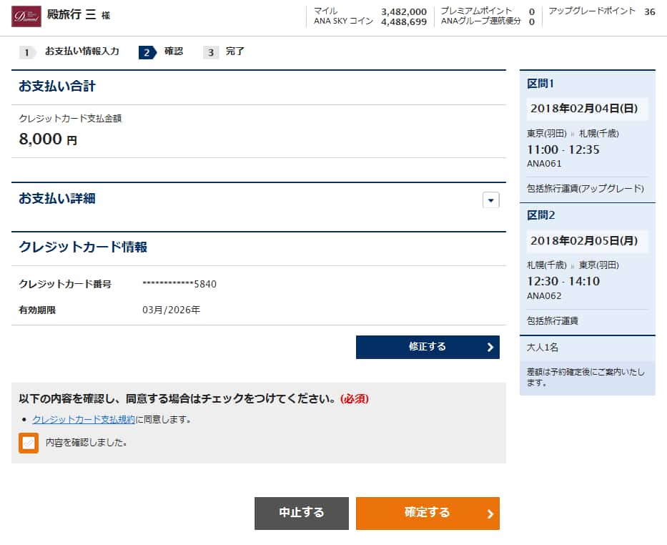Click the step 3 number badge
The image size is (667, 545).
211,52
